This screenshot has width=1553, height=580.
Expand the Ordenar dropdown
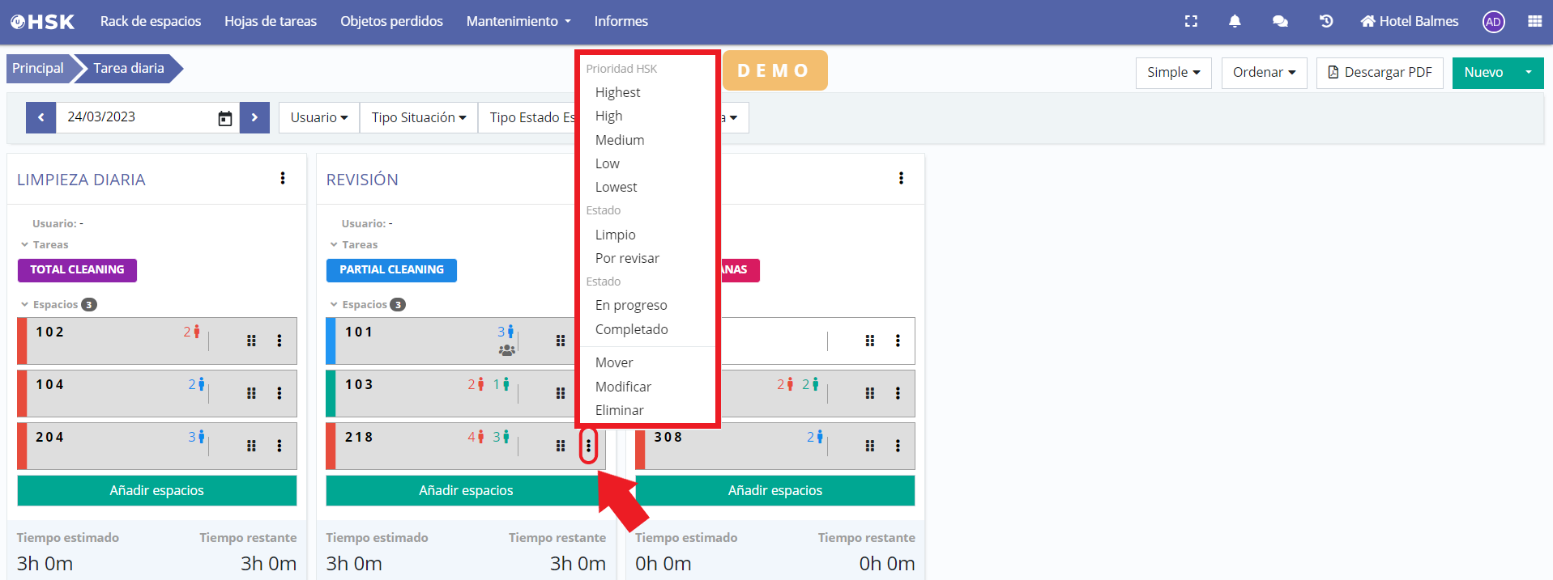point(1264,72)
